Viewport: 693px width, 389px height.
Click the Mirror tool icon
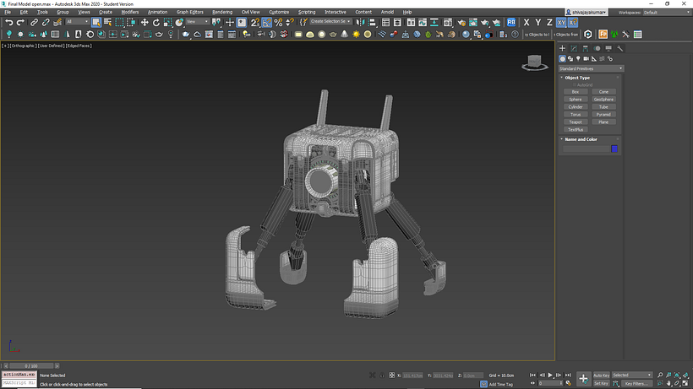[360, 22]
